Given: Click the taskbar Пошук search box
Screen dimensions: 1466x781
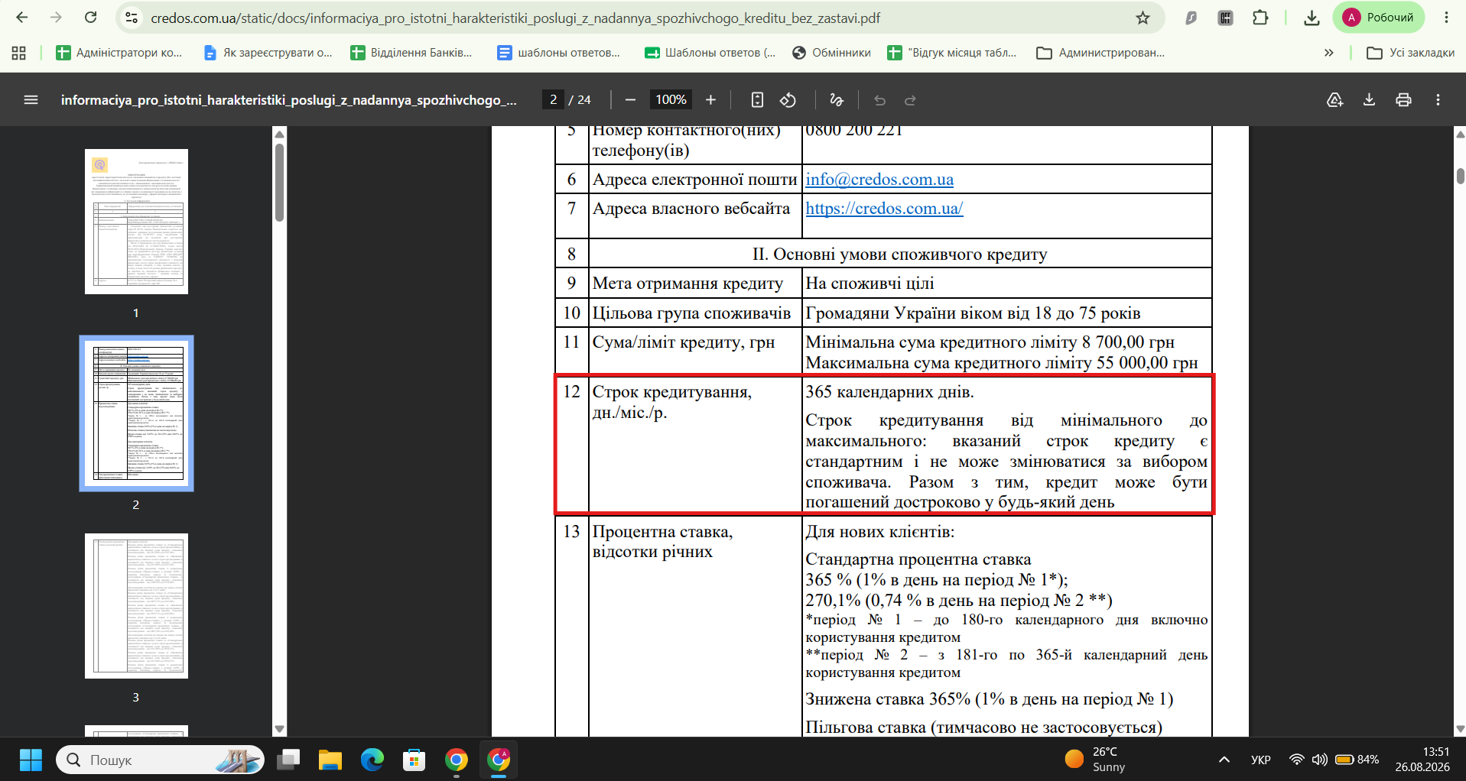Looking at the screenshot, I should click(x=161, y=760).
